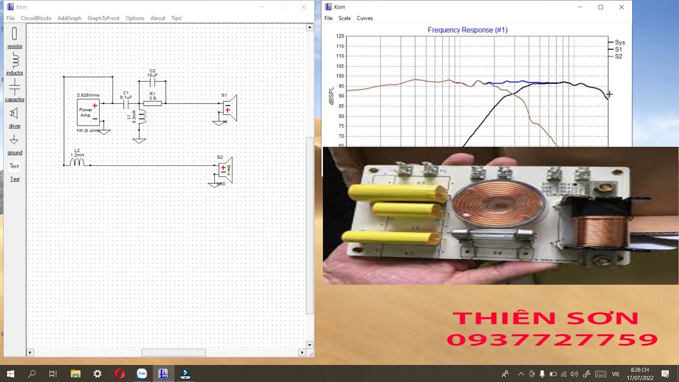
Task: Click the scroll right arrow of schematic canvas
Action: (302, 352)
